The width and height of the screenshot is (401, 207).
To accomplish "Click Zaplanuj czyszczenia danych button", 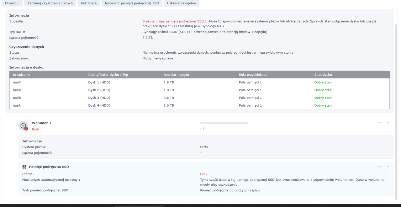I will [50, 3].
